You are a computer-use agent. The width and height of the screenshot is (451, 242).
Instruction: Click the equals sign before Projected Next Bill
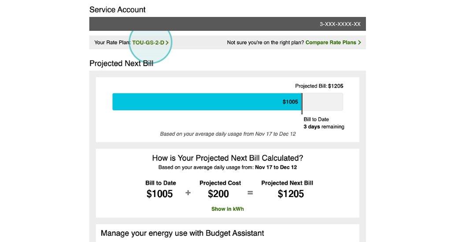point(250,193)
